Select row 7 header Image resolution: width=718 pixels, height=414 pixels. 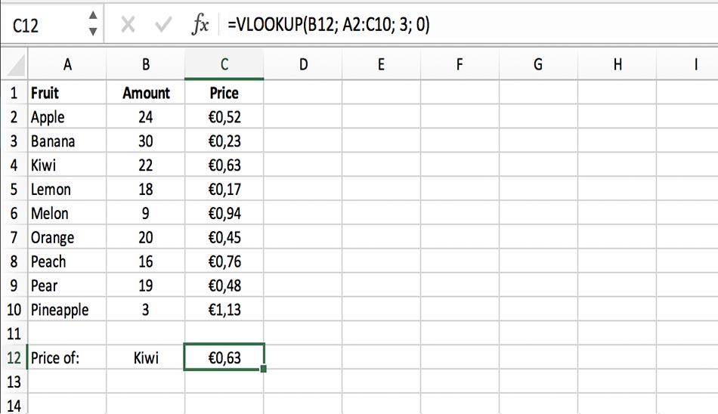click(x=14, y=238)
